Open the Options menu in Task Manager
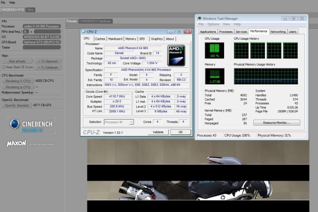The height and width of the screenshot is (212, 318). (x=213, y=24)
